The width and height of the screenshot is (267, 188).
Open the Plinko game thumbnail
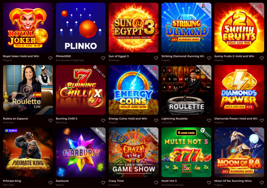point(81,27)
